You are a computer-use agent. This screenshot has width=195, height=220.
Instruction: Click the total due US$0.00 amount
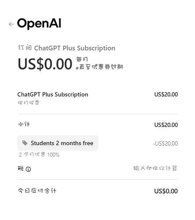[x=166, y=191]
